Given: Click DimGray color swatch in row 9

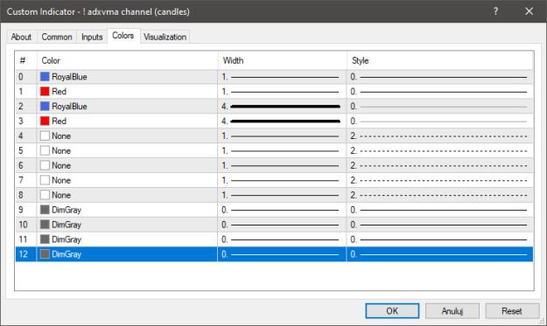Looking at the screenshot, I should pos(45,210).
